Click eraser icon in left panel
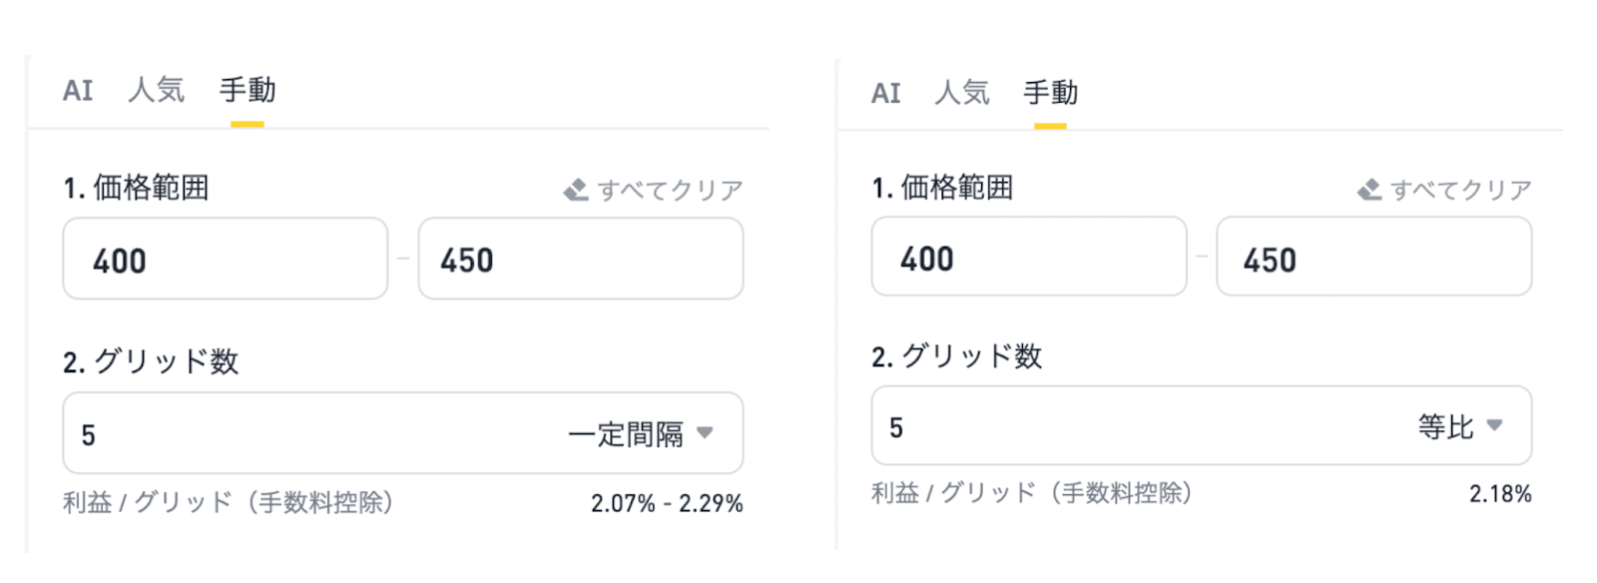1597x583 pixels. click(x=576, y=190)
